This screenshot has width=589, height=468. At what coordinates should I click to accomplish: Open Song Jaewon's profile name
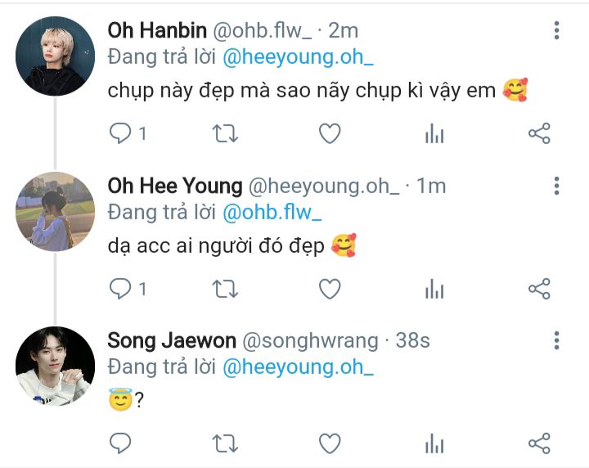click(x=172, y=340)
